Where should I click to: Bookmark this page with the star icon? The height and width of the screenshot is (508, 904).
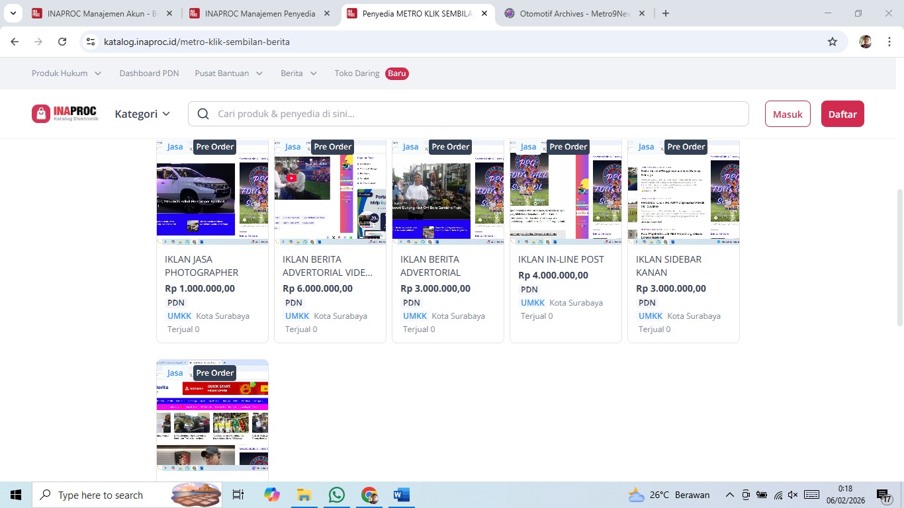pyautogui.click(x=833, y=42)
